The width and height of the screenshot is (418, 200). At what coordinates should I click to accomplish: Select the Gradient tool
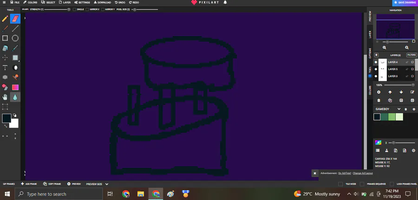15,87
